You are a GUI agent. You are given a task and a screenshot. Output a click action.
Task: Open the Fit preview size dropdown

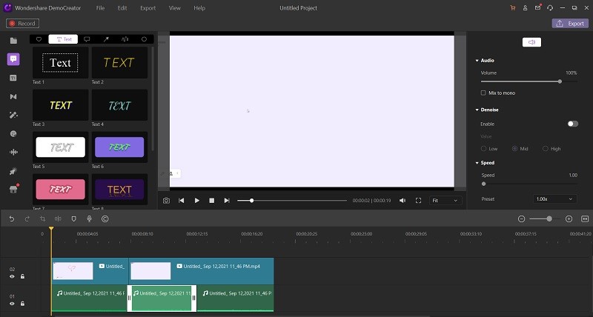(x=445, y=201)
